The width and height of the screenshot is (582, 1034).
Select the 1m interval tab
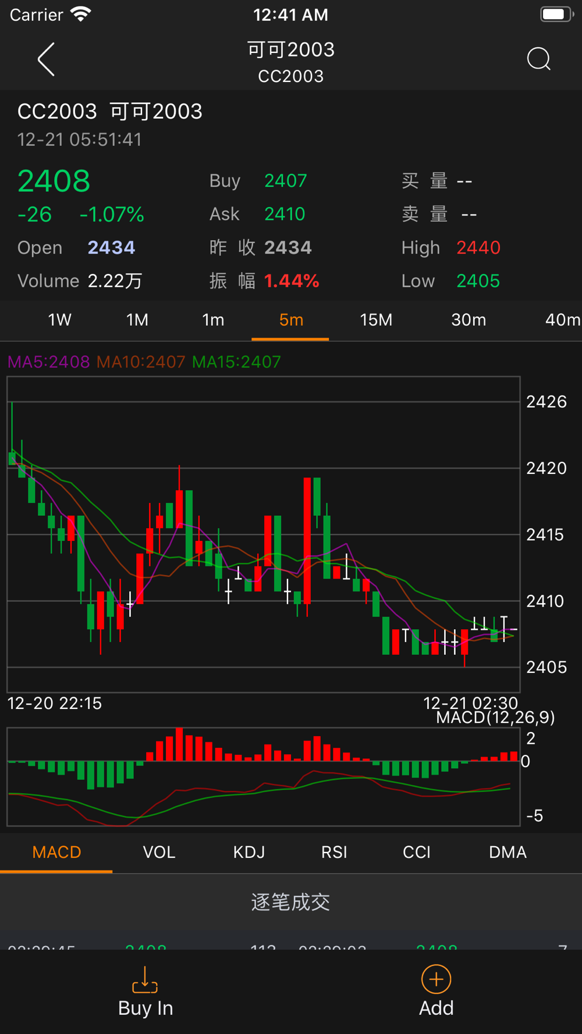[x=213, y=320]
